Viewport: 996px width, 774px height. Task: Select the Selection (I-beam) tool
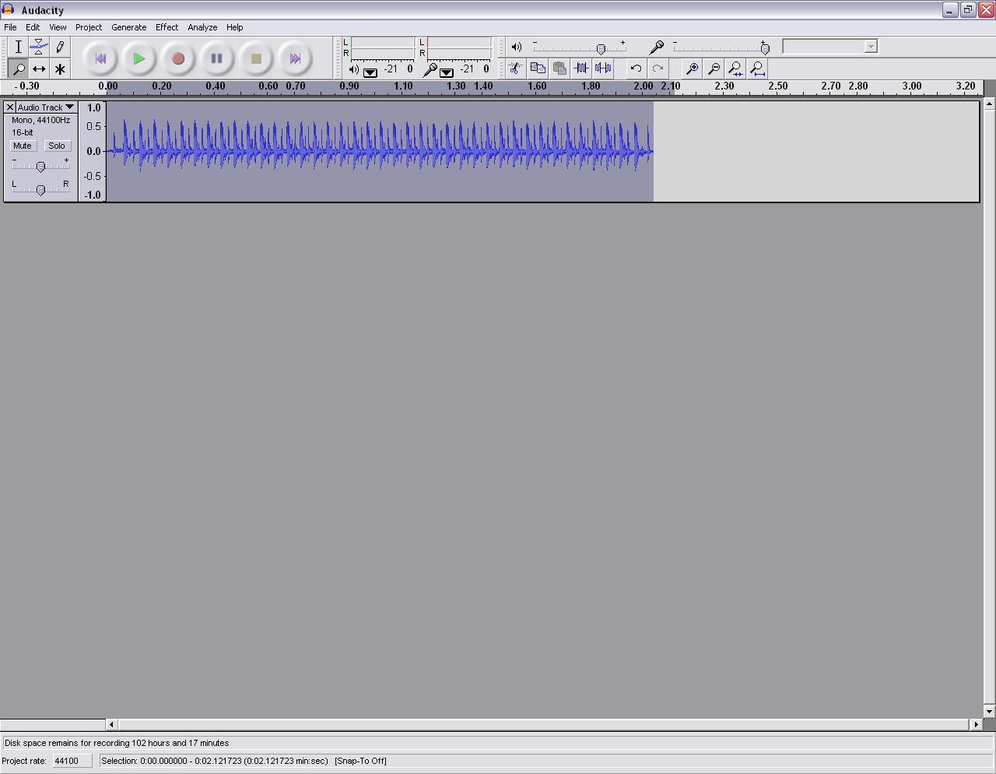click(18, 47)
